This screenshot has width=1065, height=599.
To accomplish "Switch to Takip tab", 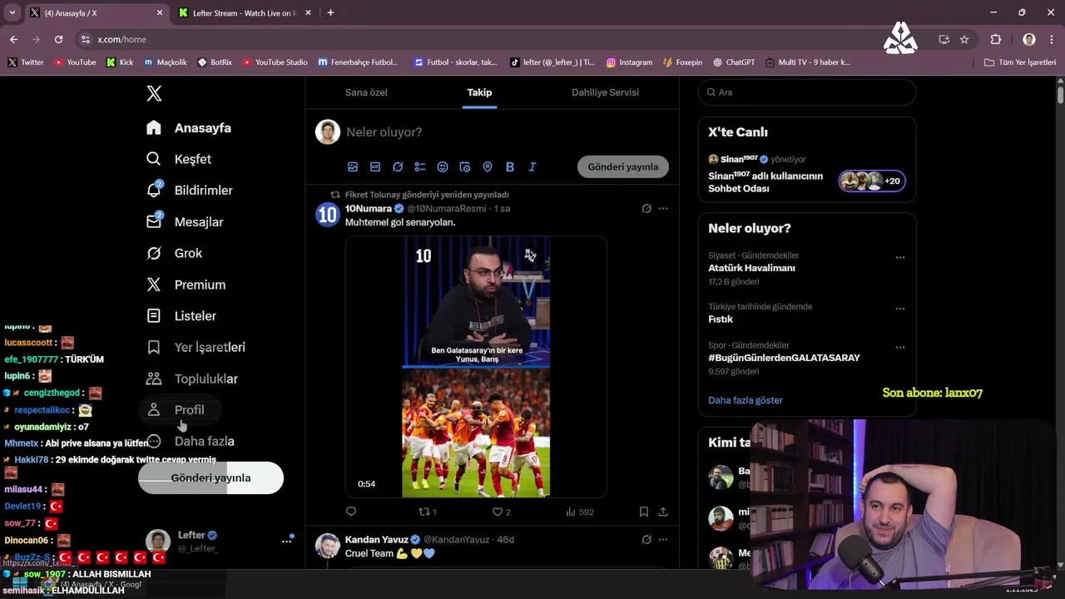I will [x=479, y=92].
